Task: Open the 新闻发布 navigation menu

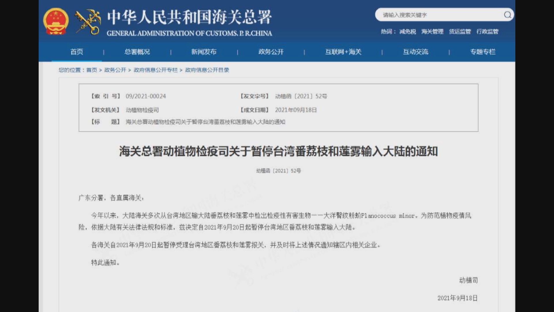Action: [203, 52]
